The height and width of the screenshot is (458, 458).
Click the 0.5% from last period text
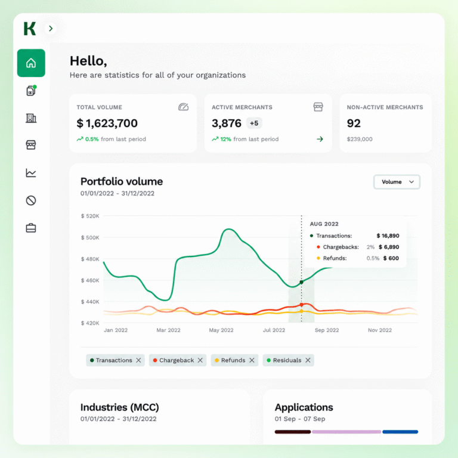click(115, 140)
